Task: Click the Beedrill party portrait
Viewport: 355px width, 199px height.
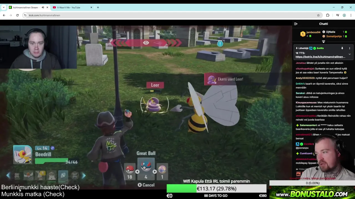Action: (x=23, y=155)
